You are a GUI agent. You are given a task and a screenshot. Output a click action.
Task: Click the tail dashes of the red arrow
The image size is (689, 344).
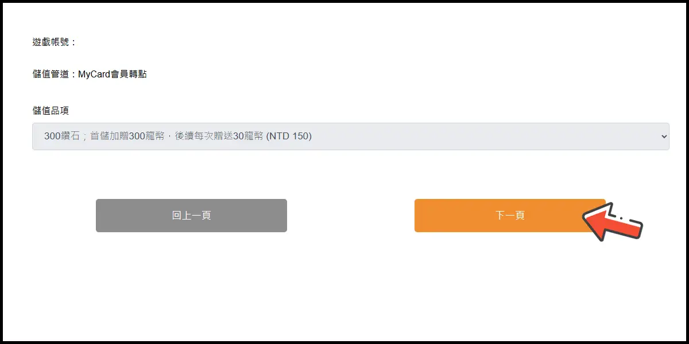pyautogui.click(x=626, y=218)
